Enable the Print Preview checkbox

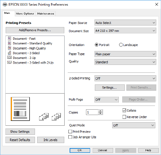click(70, 132)
